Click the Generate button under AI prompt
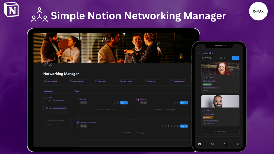Viewport: 274px width, 154px height. point(49,124)
